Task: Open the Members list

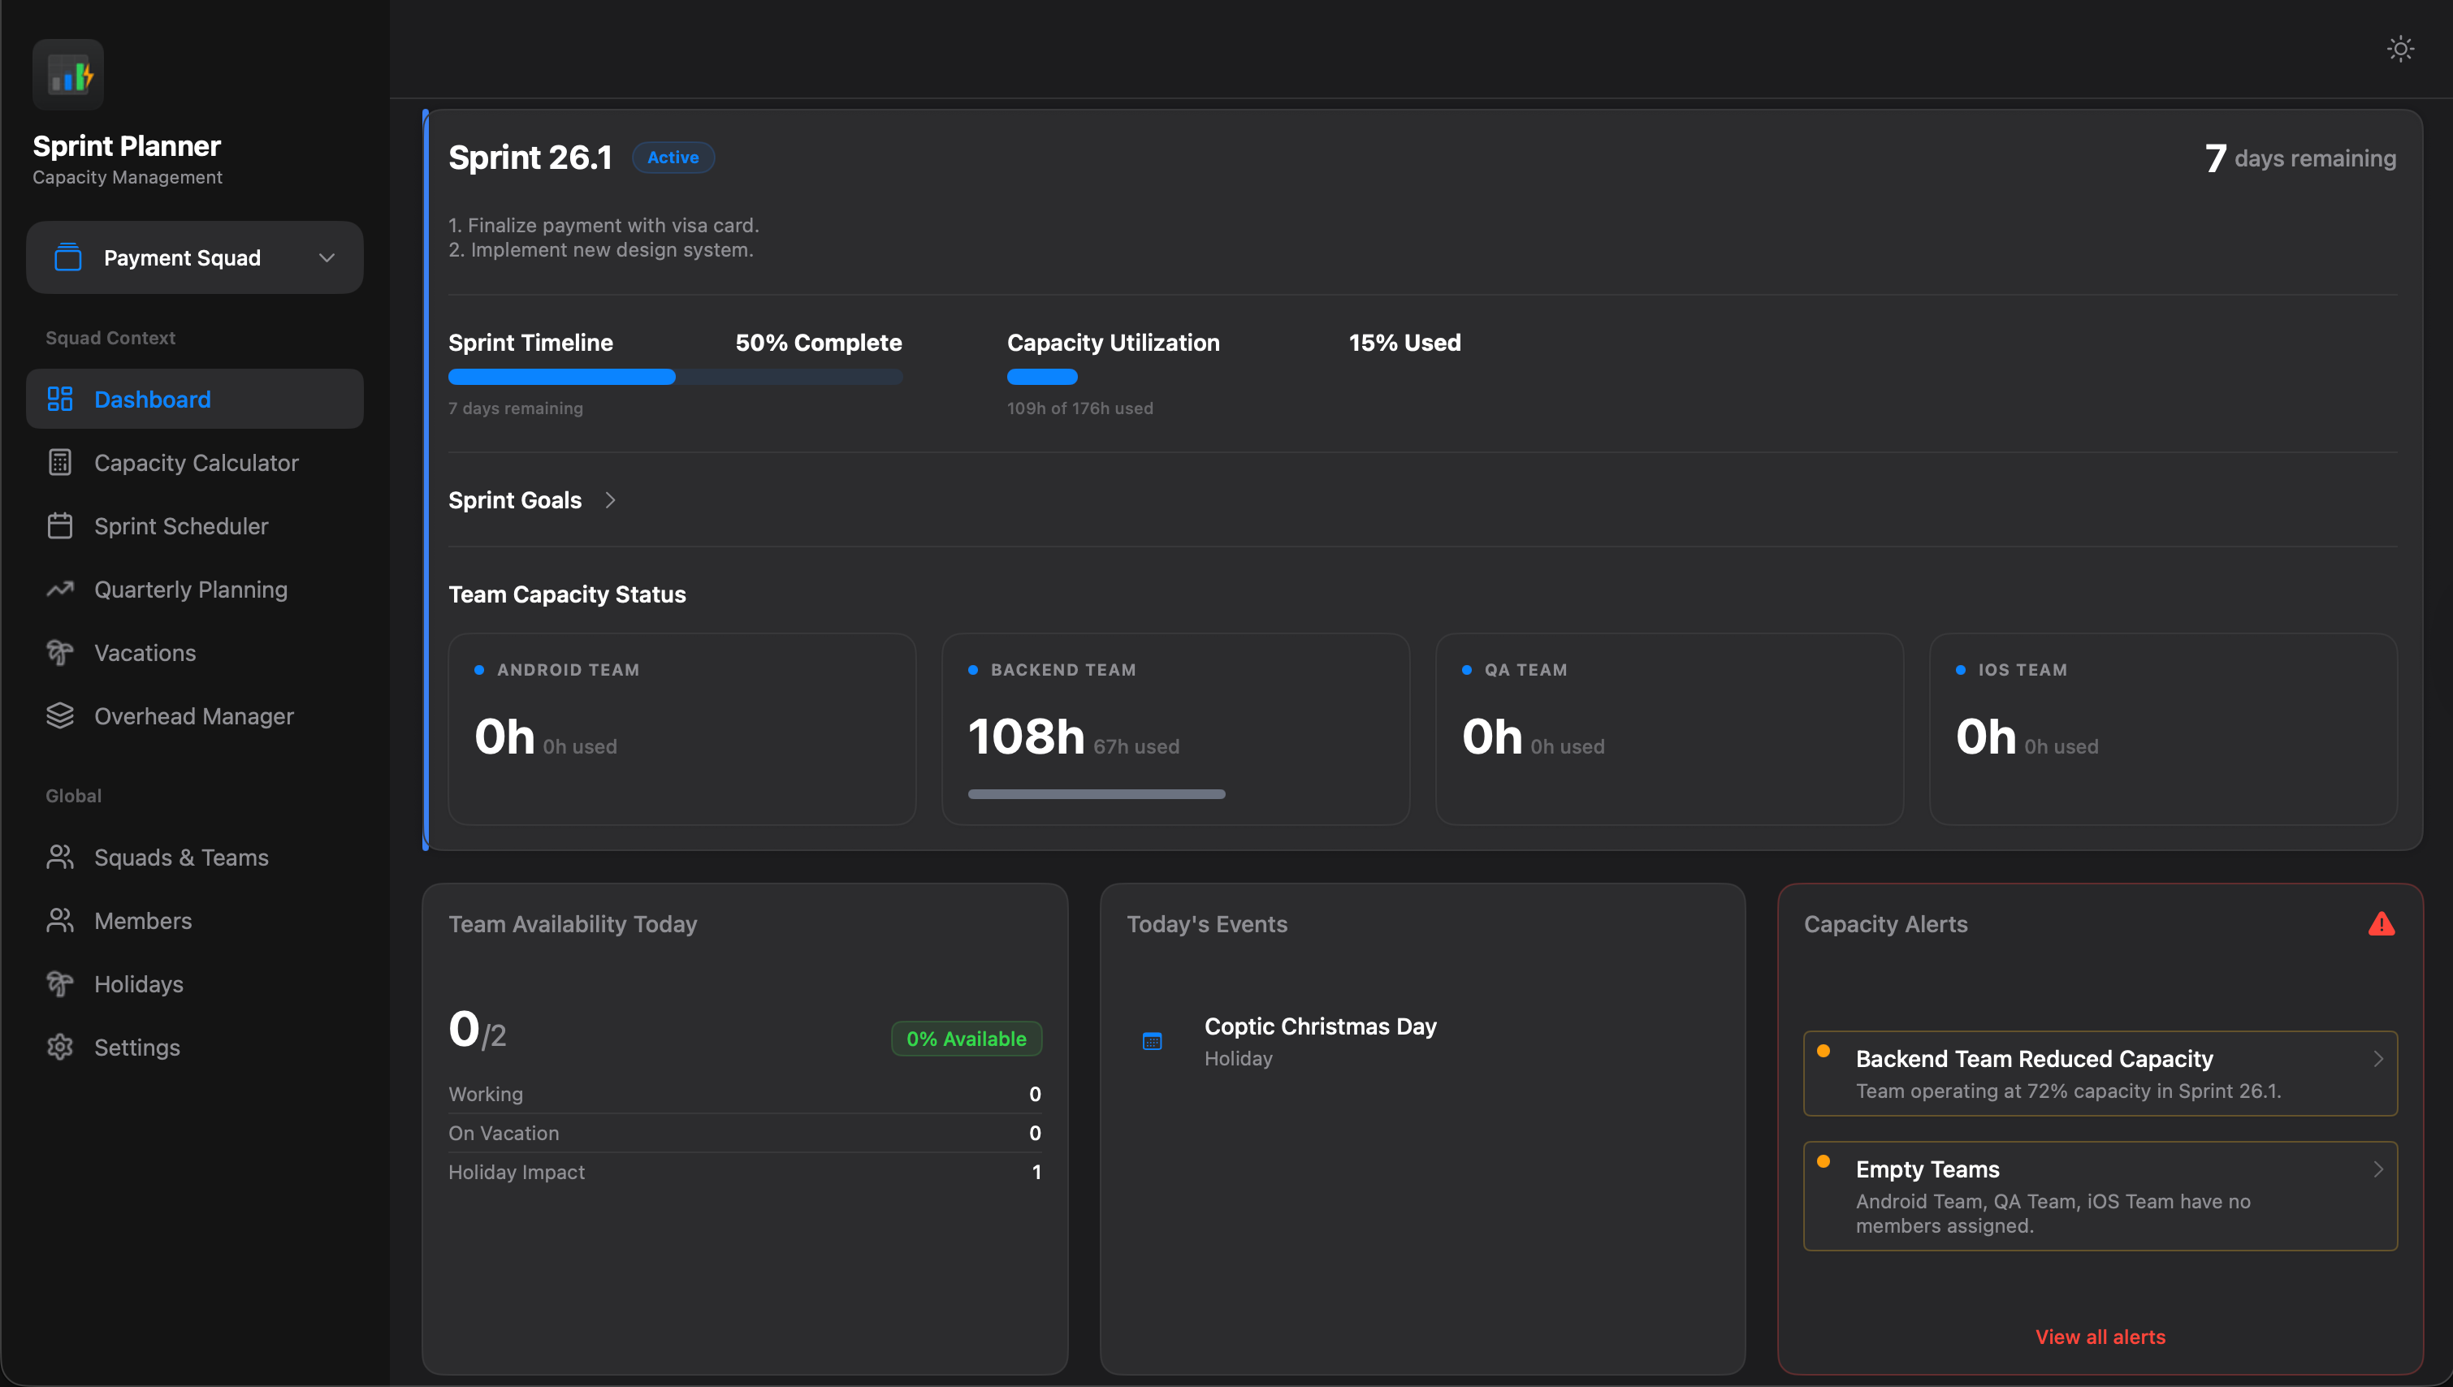Action: click(x=143, y=920)
